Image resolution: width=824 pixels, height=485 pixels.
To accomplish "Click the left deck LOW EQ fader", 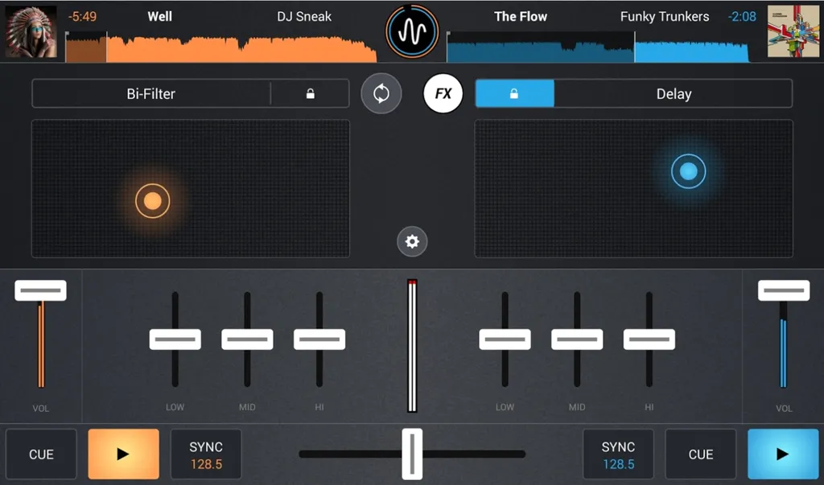I will point(175,339).
